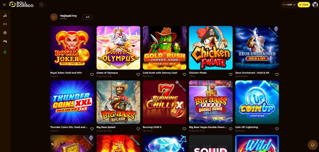Favorite the Royal Joker: Hold and Win game
The image size is (319, 152).
click(92, 74)
